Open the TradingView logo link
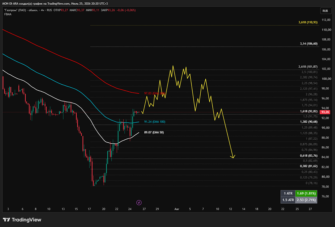 click(22, 220)
